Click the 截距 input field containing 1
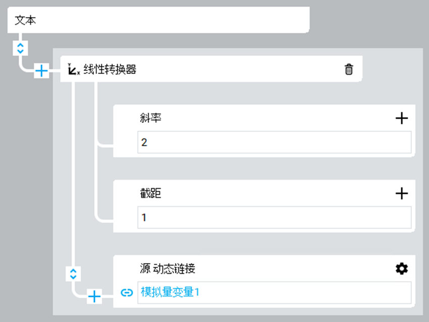429x322 pixels. [x=274, y=217]
